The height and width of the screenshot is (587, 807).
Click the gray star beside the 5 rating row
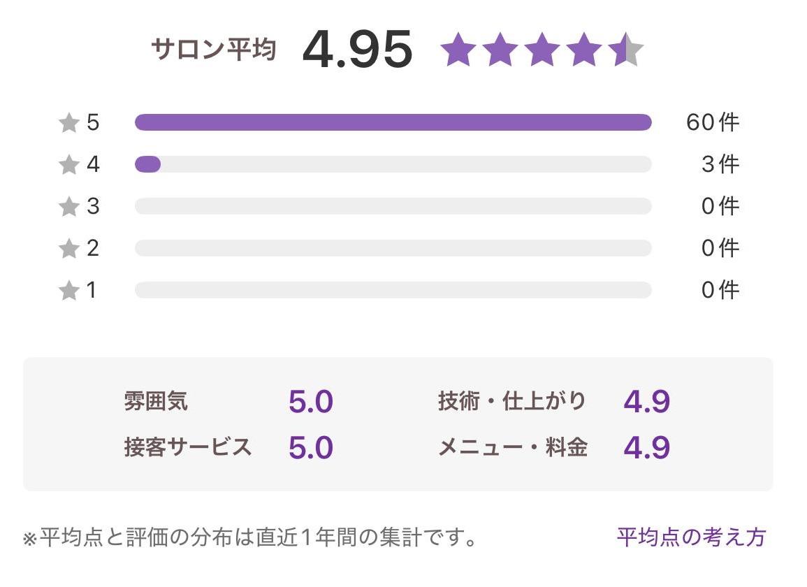point(69,124)
